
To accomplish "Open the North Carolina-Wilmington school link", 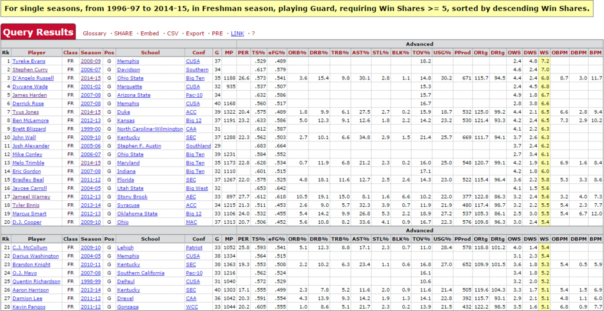I will pyautogui.click(x=150, y=129).
